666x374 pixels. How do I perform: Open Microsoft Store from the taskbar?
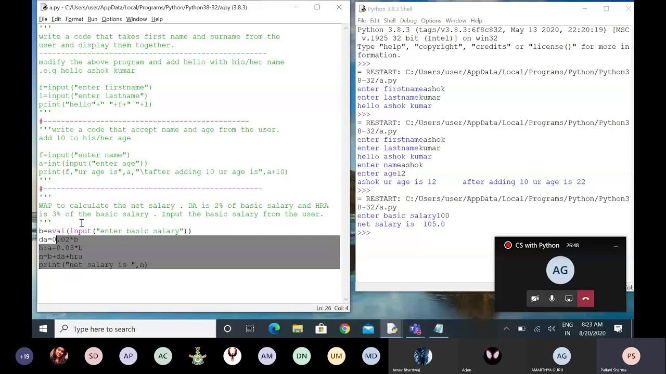point(321,329)
